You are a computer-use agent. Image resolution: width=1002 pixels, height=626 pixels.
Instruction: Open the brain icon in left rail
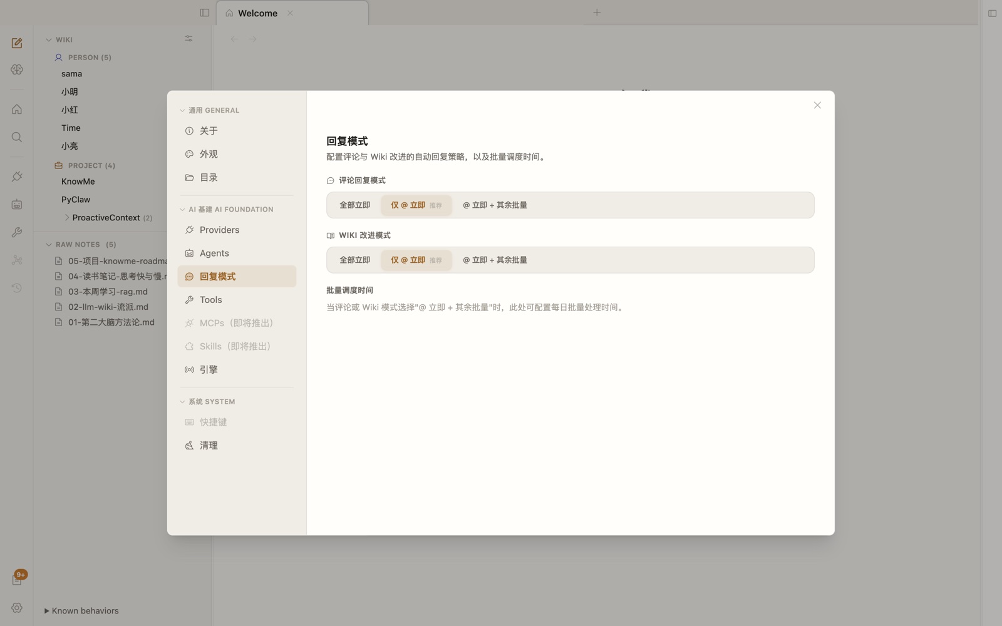tap(17, 69)
